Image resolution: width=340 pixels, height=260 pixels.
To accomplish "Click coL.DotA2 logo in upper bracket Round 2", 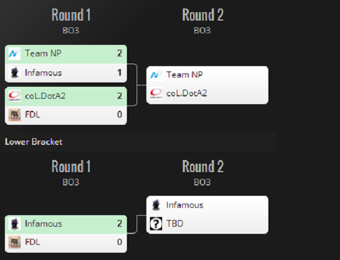I will [x=156, y=93].
